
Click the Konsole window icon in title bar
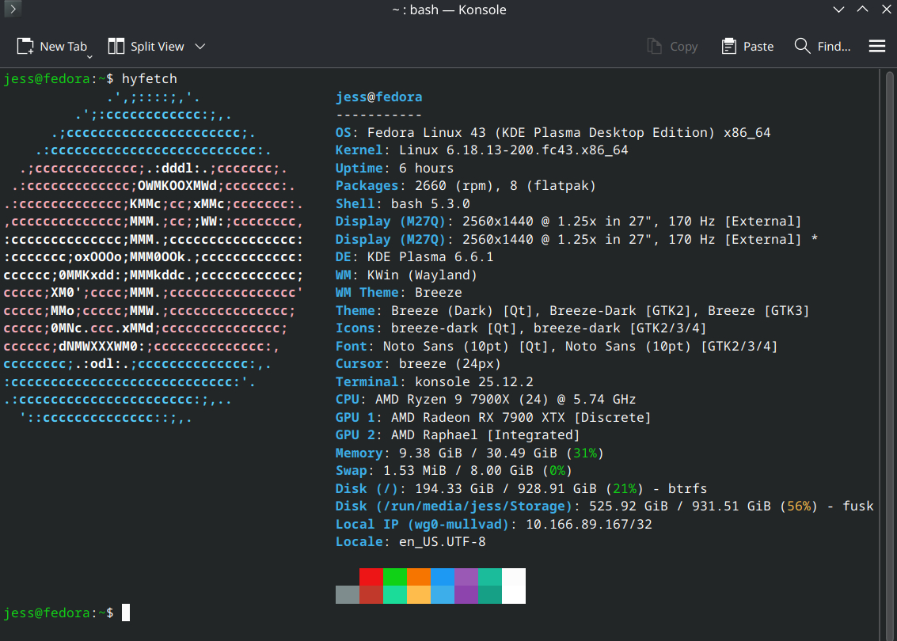tap(10, 9)
